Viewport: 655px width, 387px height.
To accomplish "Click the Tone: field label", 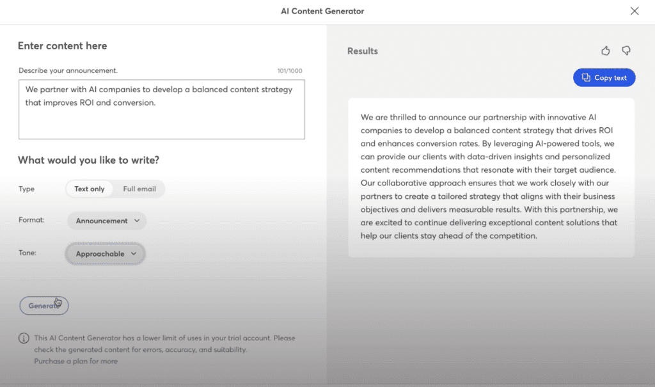I will tap(27, 253).
